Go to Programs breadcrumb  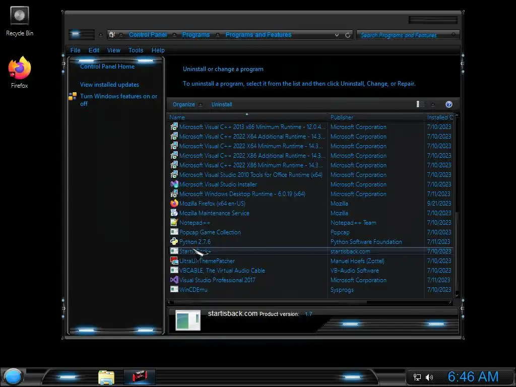click(x=196, y=35)
